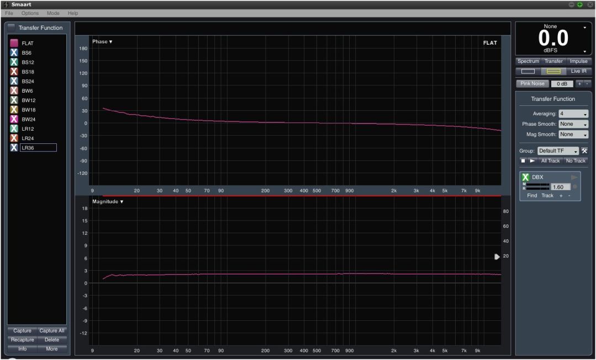
Task: Show the BS18 trace
Action: [14, 71]
